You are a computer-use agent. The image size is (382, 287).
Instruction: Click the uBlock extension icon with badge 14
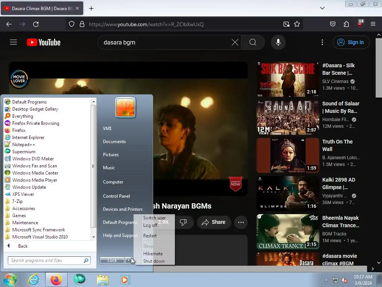point(360,24)
